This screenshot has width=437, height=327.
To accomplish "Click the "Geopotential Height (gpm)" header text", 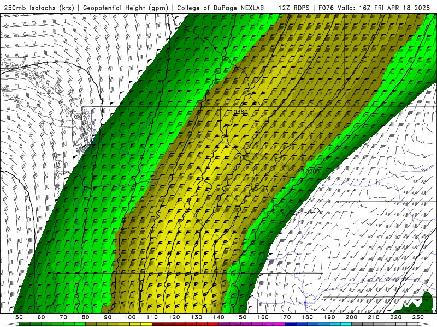I will tap(126, 8).
